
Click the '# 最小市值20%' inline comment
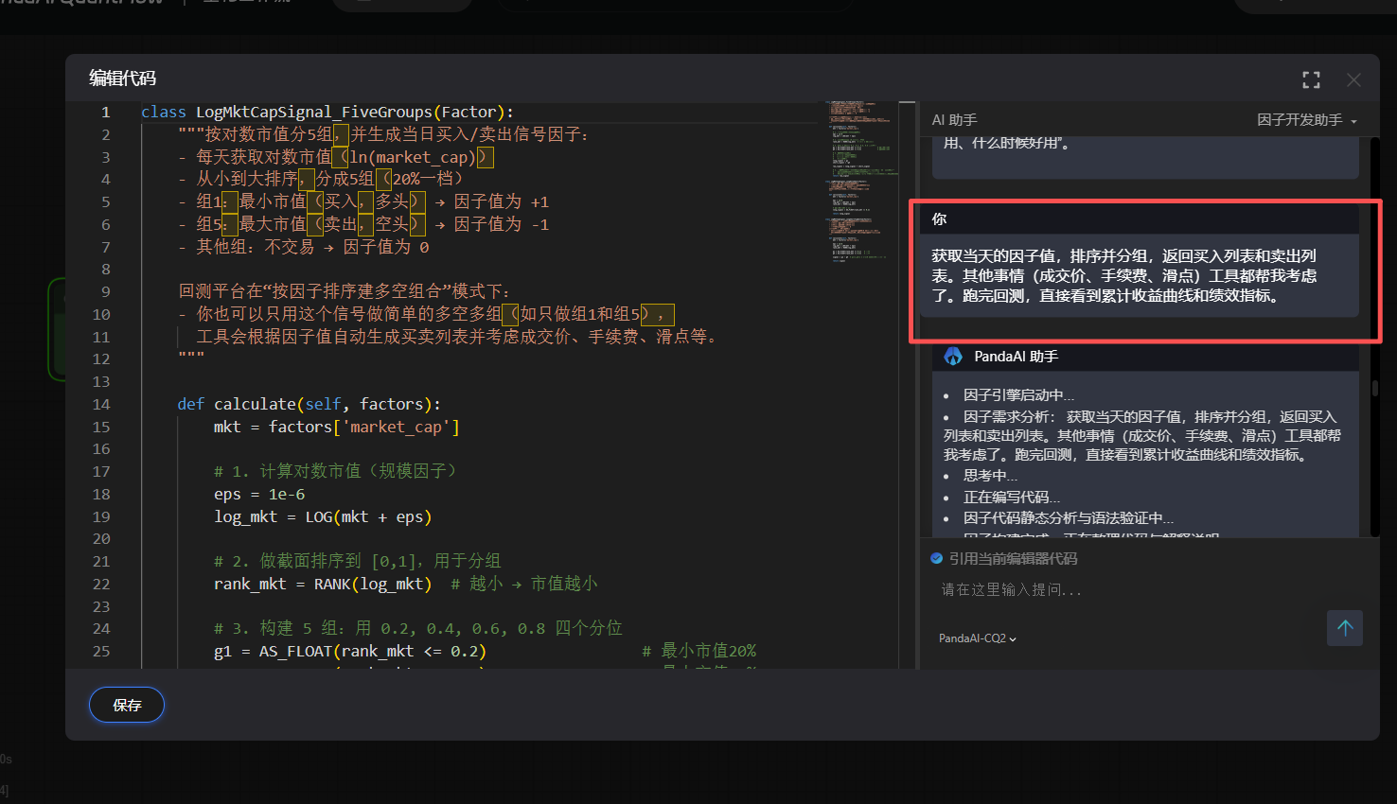click(699, 652)
